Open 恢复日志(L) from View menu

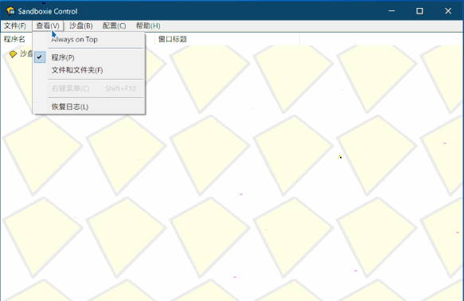pos(89,107)
